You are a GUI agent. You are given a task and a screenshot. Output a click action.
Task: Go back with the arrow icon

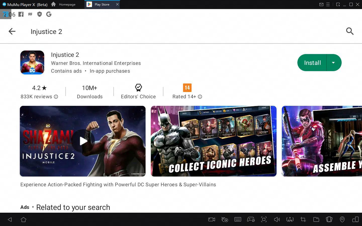click(x=12, y=31)
